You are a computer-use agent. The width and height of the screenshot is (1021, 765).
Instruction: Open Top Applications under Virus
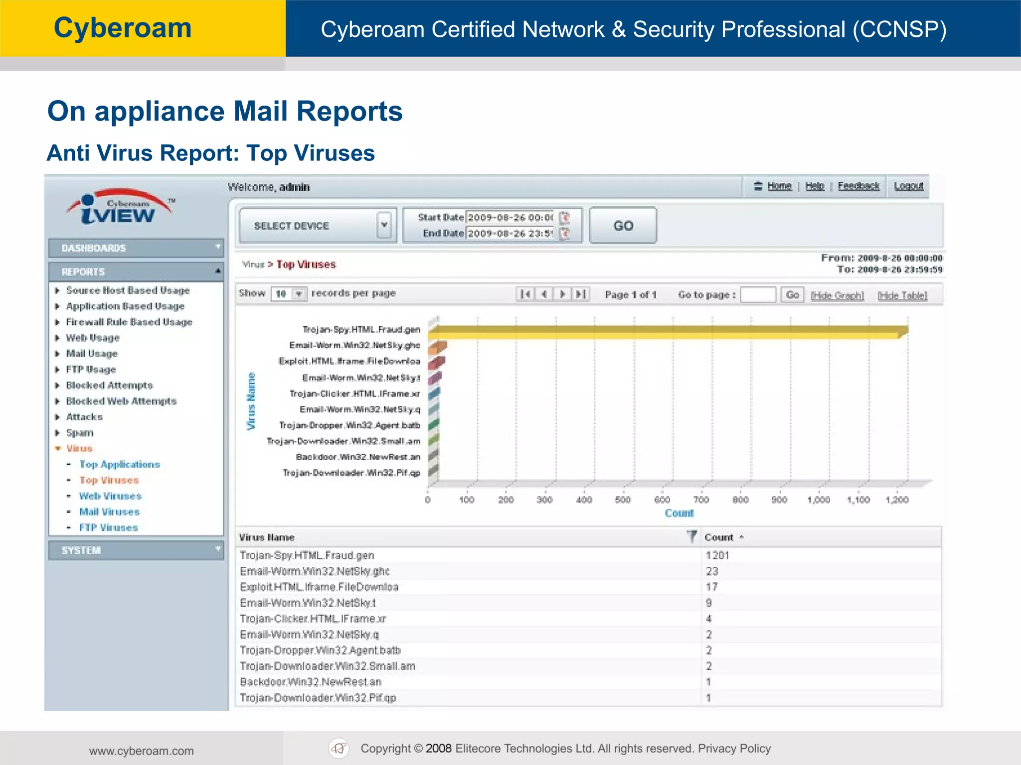120,464
